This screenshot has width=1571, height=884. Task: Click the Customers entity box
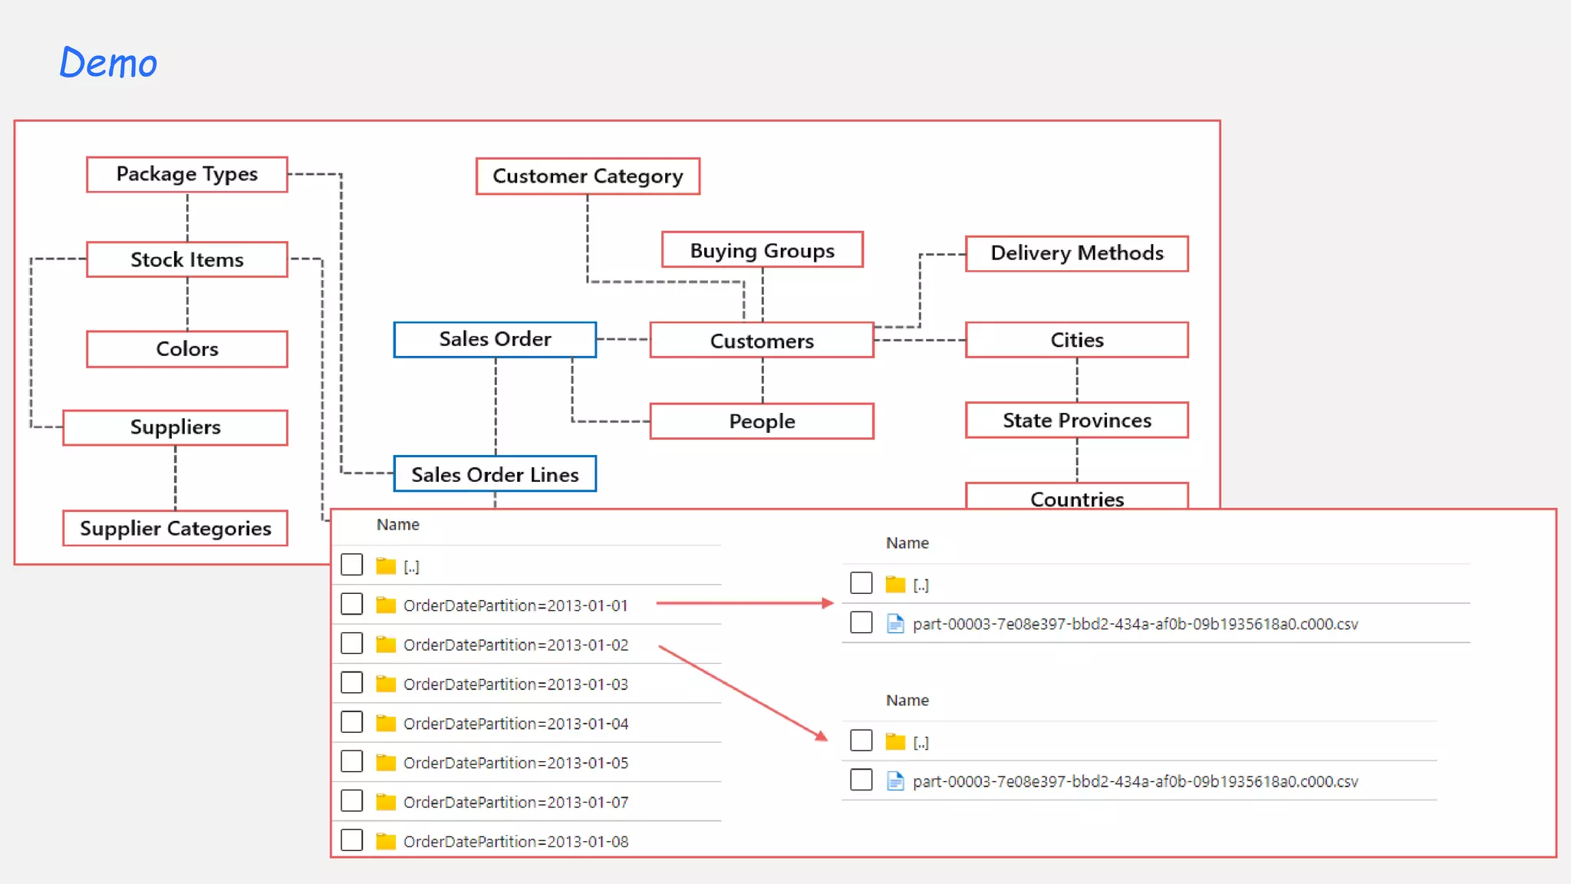click(x=762, y=341)
